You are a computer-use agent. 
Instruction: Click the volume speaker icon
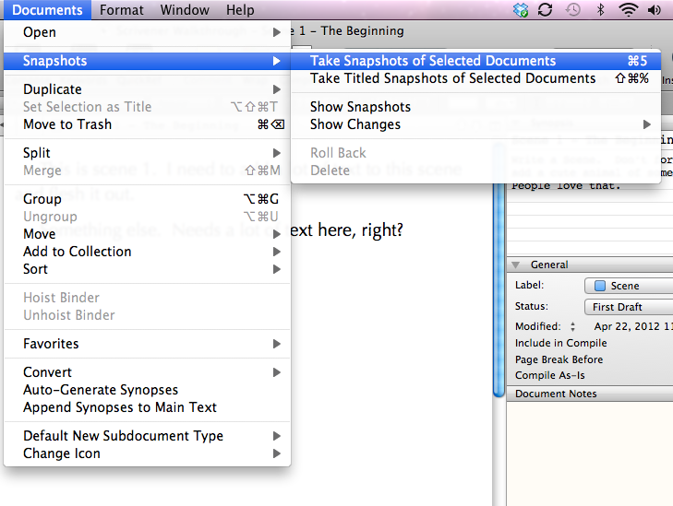(655, 9)
